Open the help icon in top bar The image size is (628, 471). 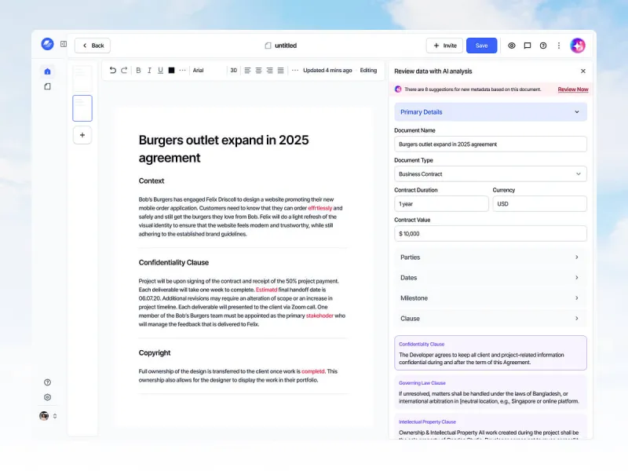(543, 46)
